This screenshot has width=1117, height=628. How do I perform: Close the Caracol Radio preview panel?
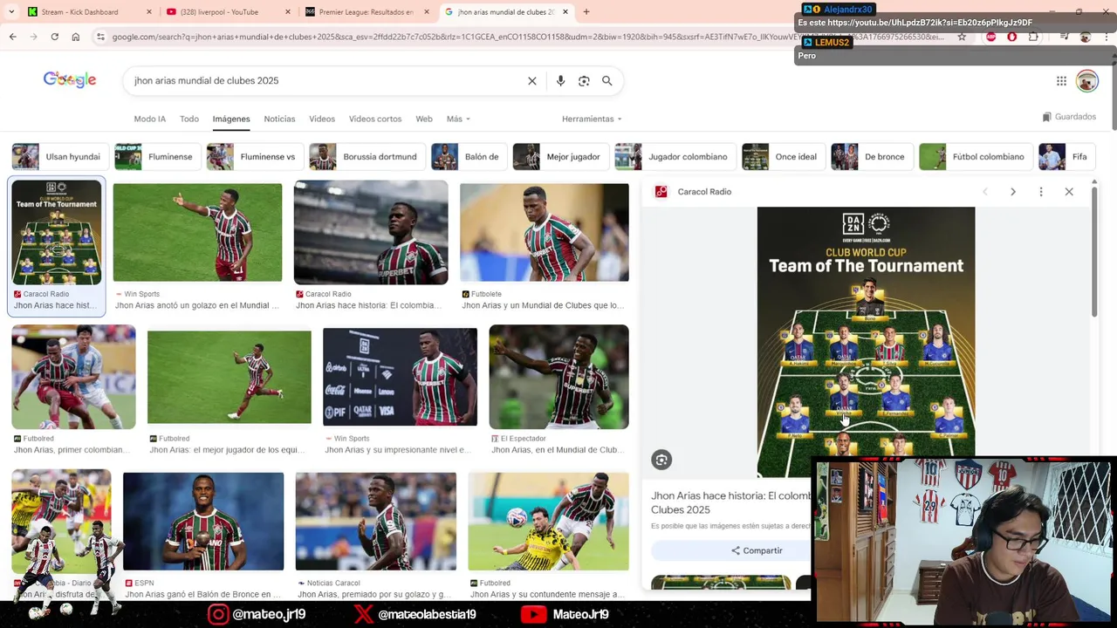coord(1069,192)
